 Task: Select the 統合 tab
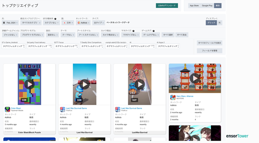pyautogui.click(x=217, y=6)
